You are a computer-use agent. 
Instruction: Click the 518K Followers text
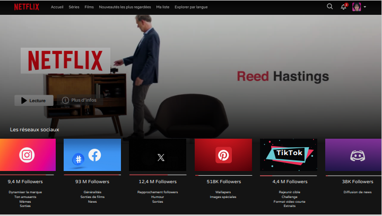pyautogui.click(x=224, y=182)
